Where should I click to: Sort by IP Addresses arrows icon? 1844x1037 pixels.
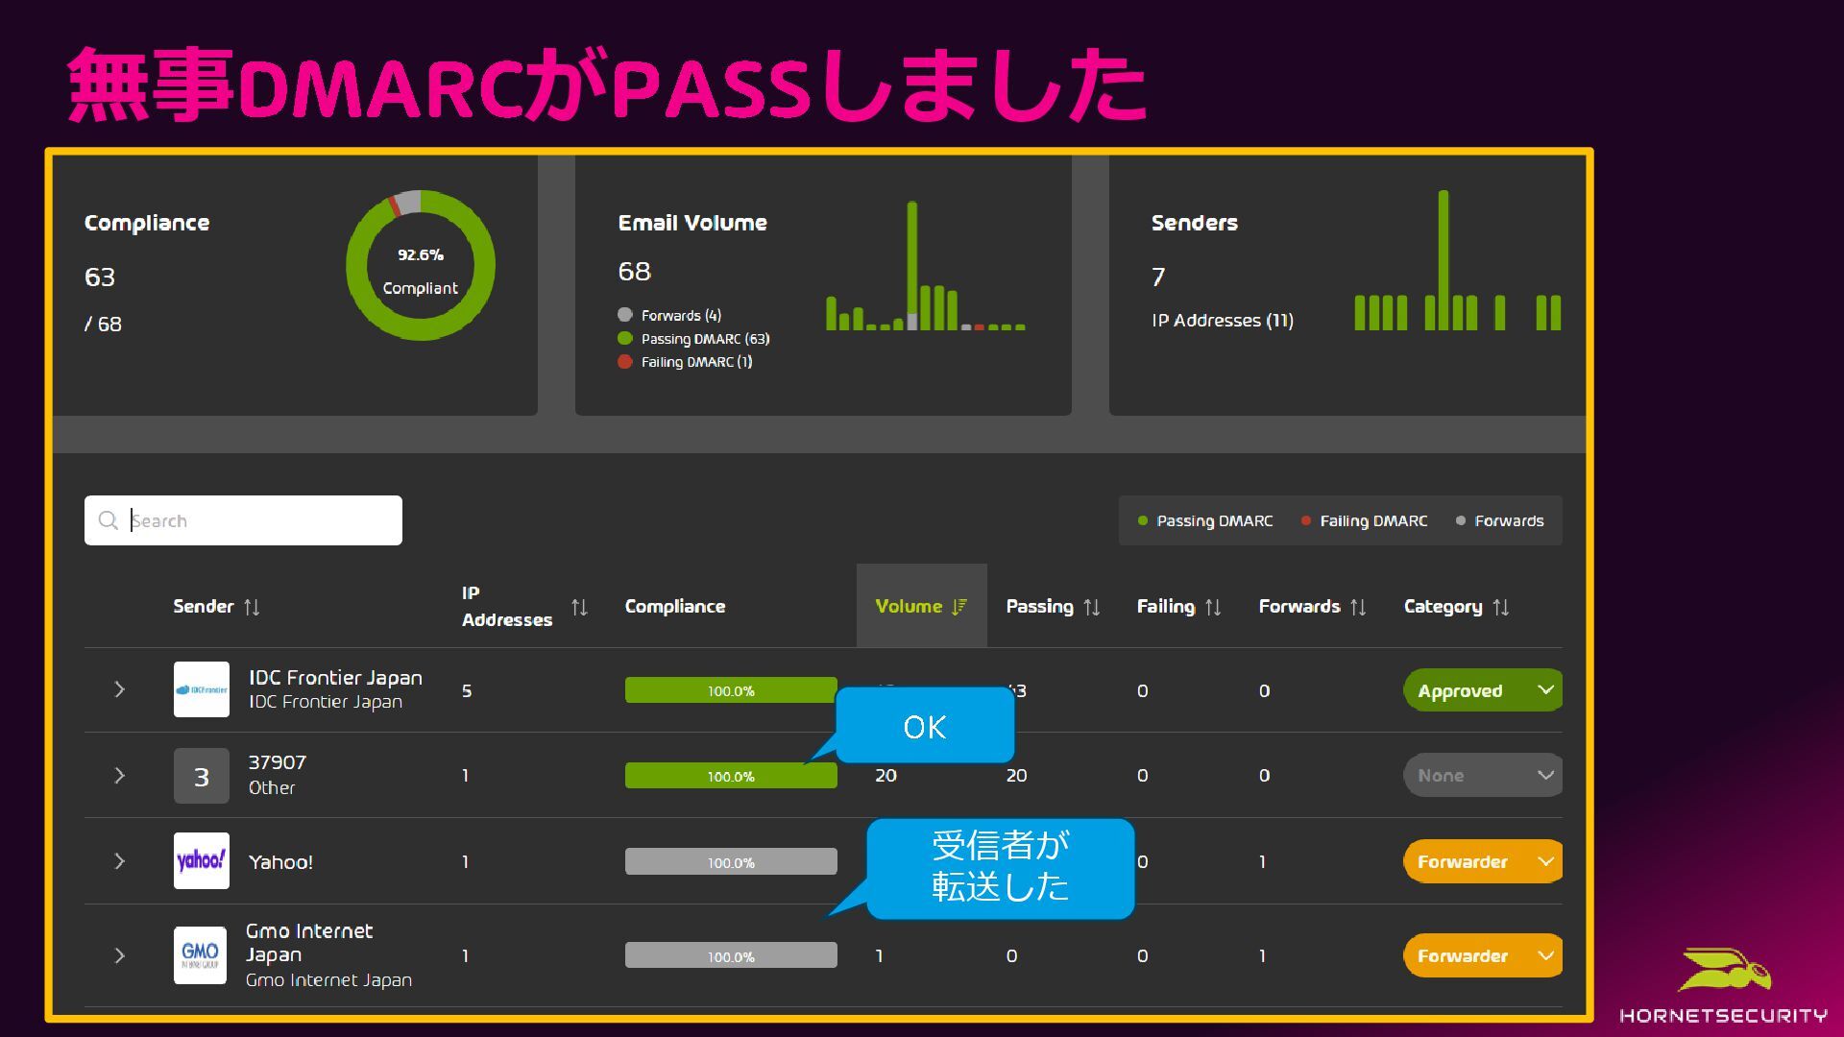[x=579, y=607]
